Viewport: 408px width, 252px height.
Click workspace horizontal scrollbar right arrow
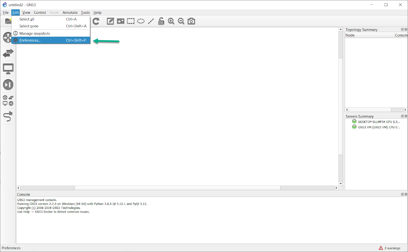coord(336,188)
